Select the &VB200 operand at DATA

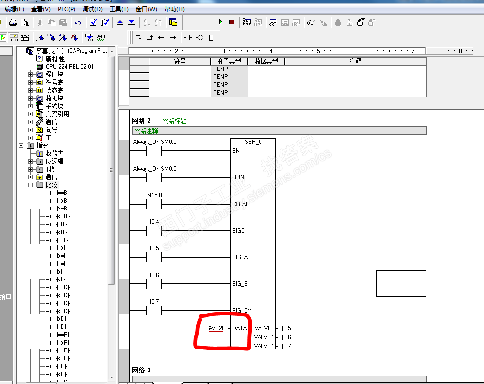tap(218, 328)
